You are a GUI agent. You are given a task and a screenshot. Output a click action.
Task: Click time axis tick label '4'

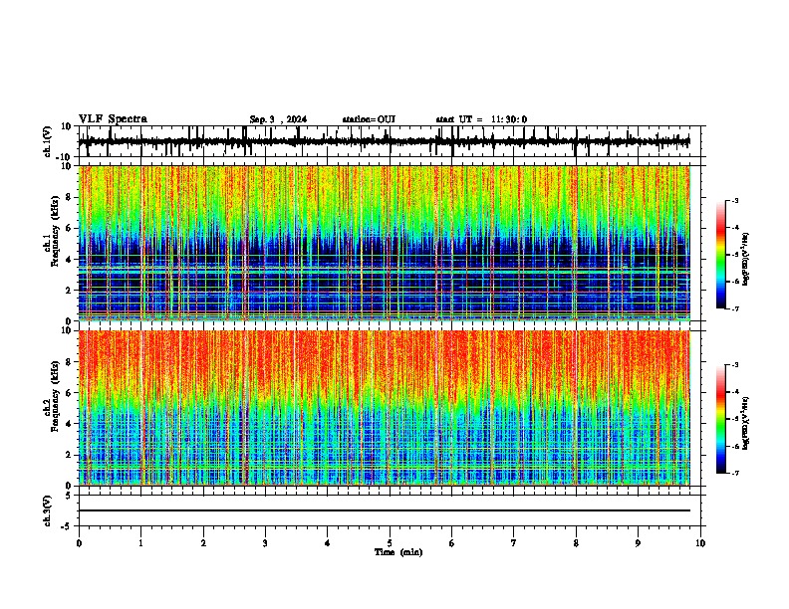tap(328, 543)
